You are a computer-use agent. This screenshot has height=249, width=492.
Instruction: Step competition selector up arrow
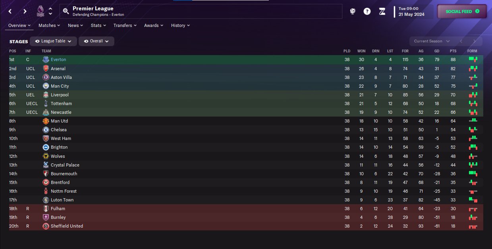point(50,9)
